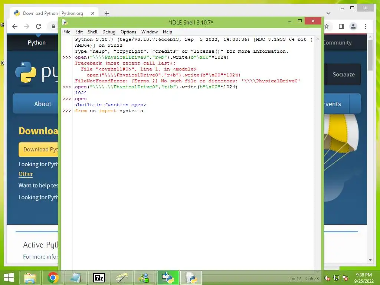Open File Explorer from the taskbar

point(30,278)
